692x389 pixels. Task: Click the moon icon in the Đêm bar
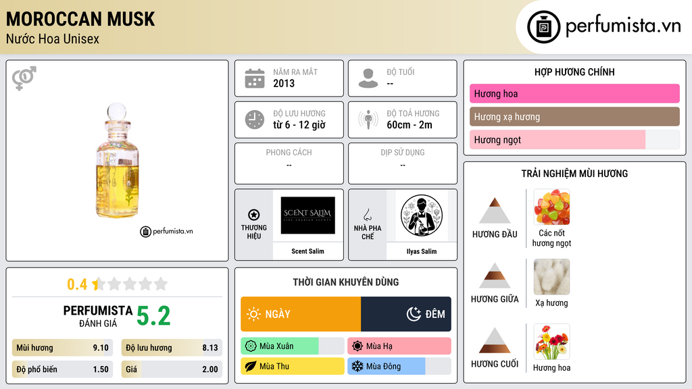coord(414,314)
